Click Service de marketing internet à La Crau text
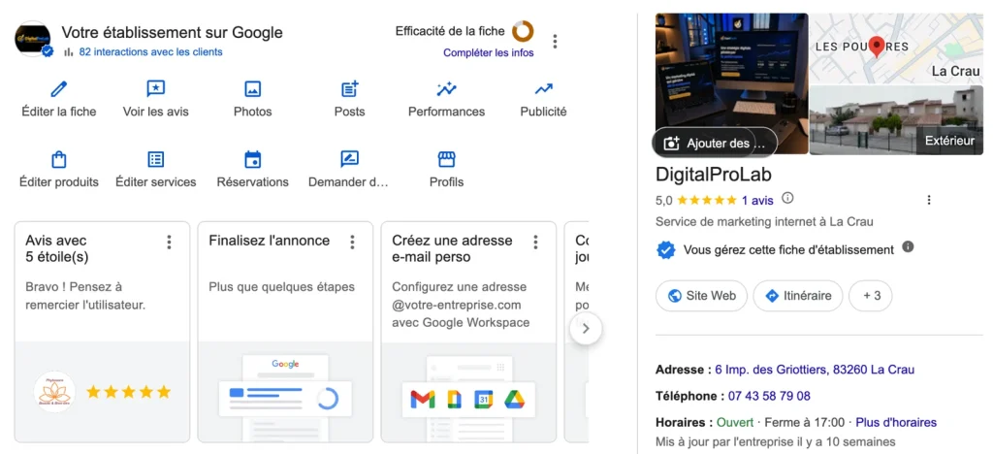 click(764, 221)
